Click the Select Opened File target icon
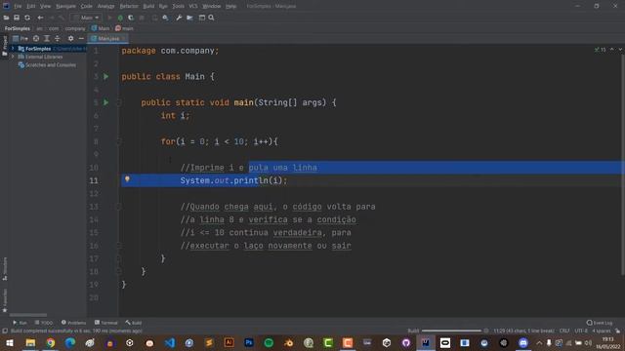 [36, 38]
